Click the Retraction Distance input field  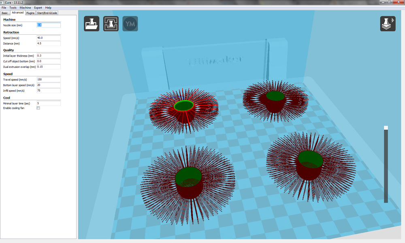49,43
